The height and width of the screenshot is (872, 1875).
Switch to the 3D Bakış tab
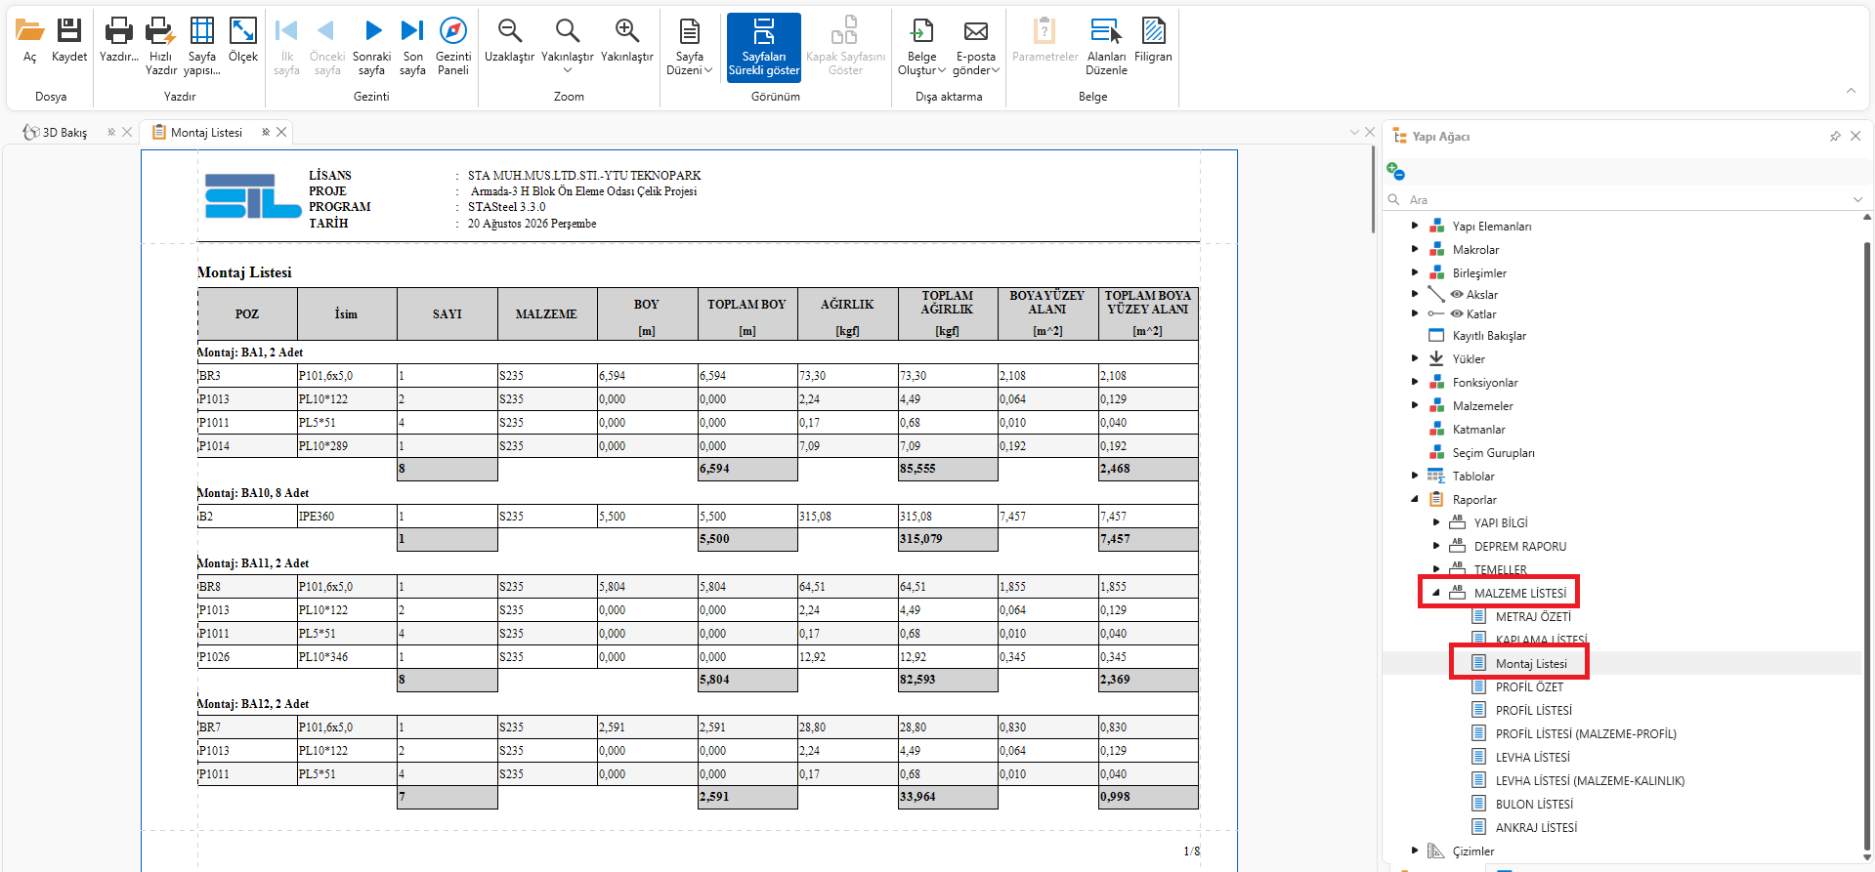pyautogui.click(x=64, y=132)
